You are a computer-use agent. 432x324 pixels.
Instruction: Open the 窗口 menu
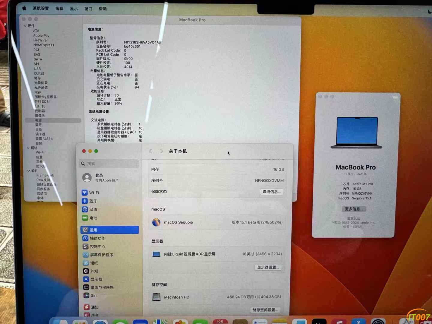point(88,9)
